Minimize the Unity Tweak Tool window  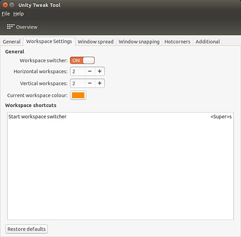[12, 5]
